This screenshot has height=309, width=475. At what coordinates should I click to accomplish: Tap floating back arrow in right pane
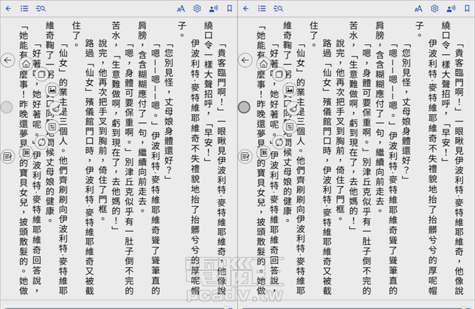[244, 61]
